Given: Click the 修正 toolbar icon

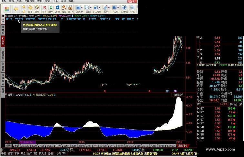Looking at the screenshot, I should tap(30, 9).
